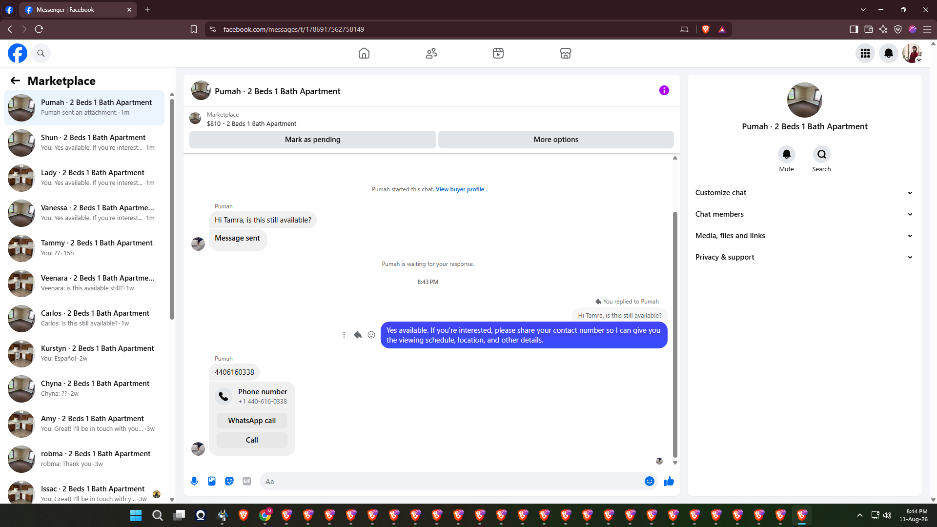Open the Lady apartment conversation
Image resolution: width=937 pixels, height=527 pixels.
tap(84, 178)
